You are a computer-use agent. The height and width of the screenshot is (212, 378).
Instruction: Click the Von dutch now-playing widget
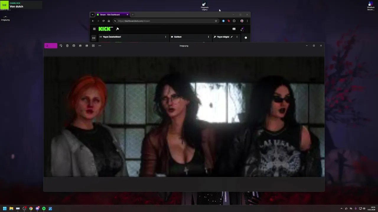[x=21, y=5]
